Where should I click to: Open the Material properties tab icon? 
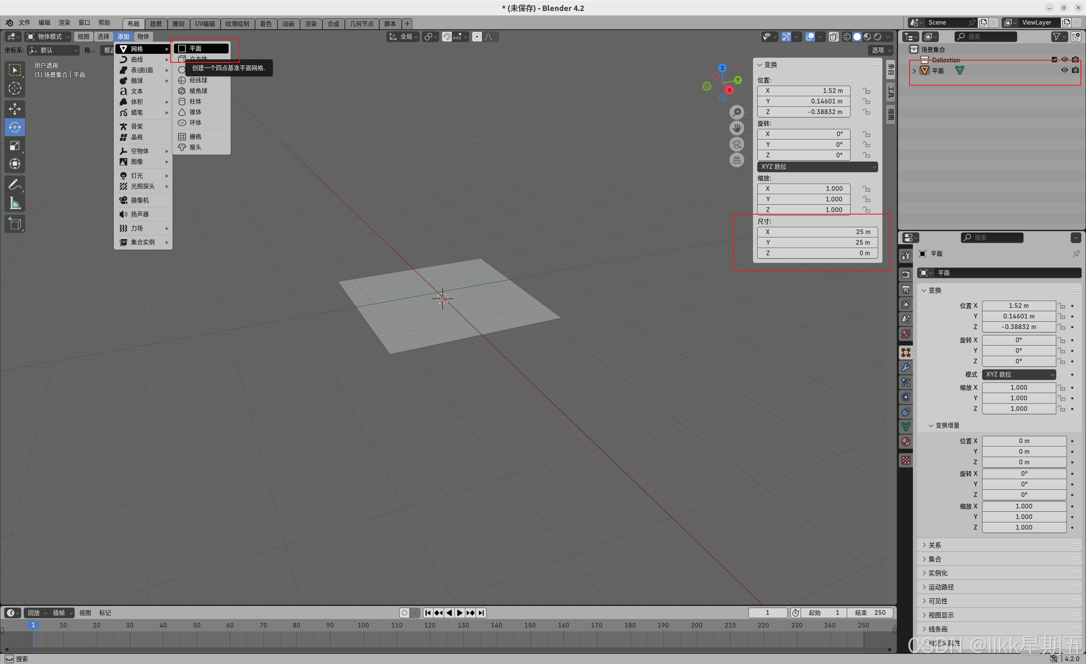click(x=906, y=441)
